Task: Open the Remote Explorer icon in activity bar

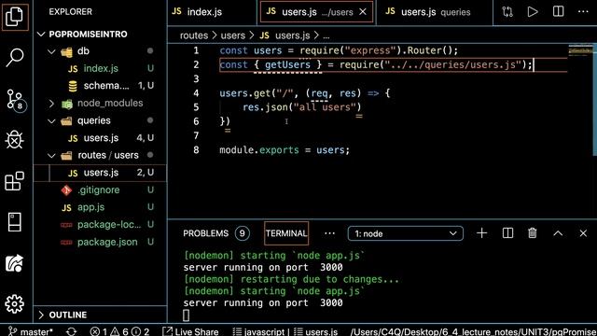Action: click(15, 222)
